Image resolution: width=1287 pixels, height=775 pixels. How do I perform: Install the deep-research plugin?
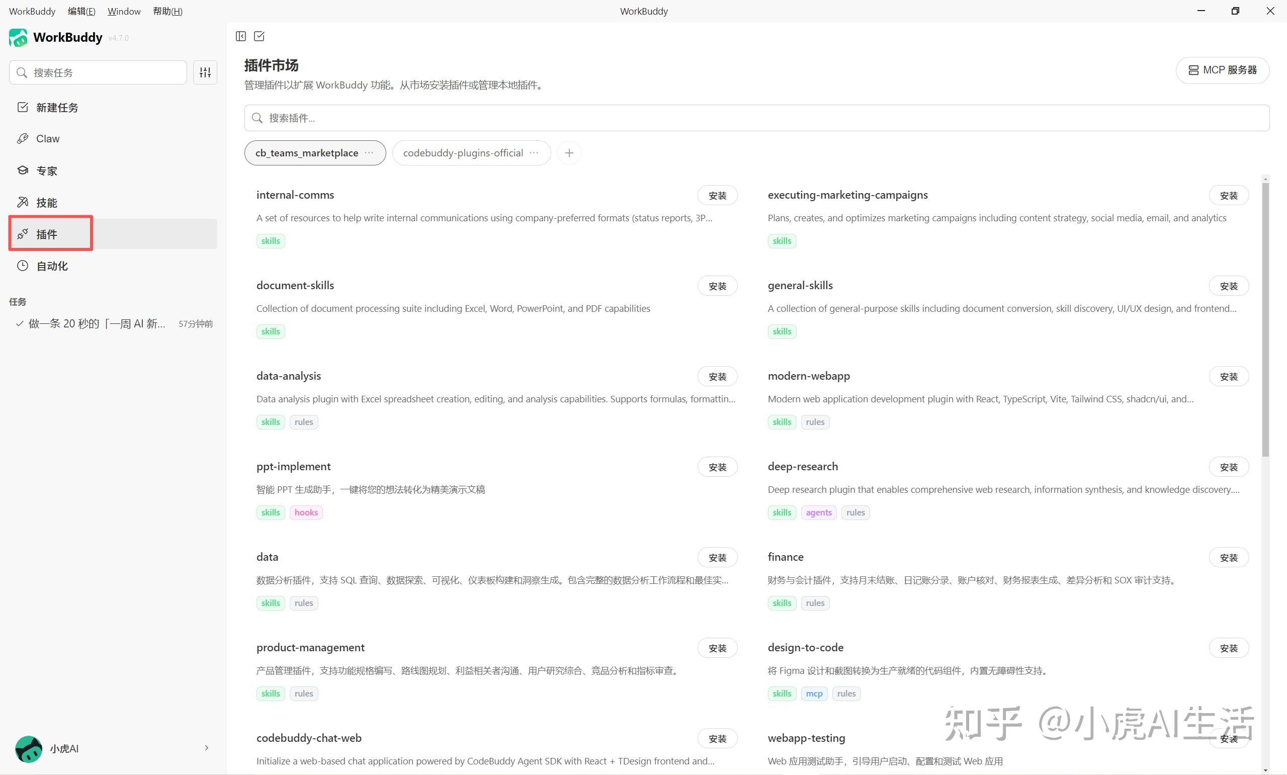(x=1229, y=467)
